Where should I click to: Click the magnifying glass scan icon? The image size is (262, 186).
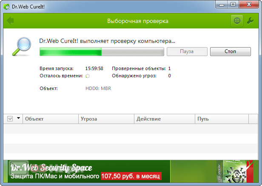22,46
